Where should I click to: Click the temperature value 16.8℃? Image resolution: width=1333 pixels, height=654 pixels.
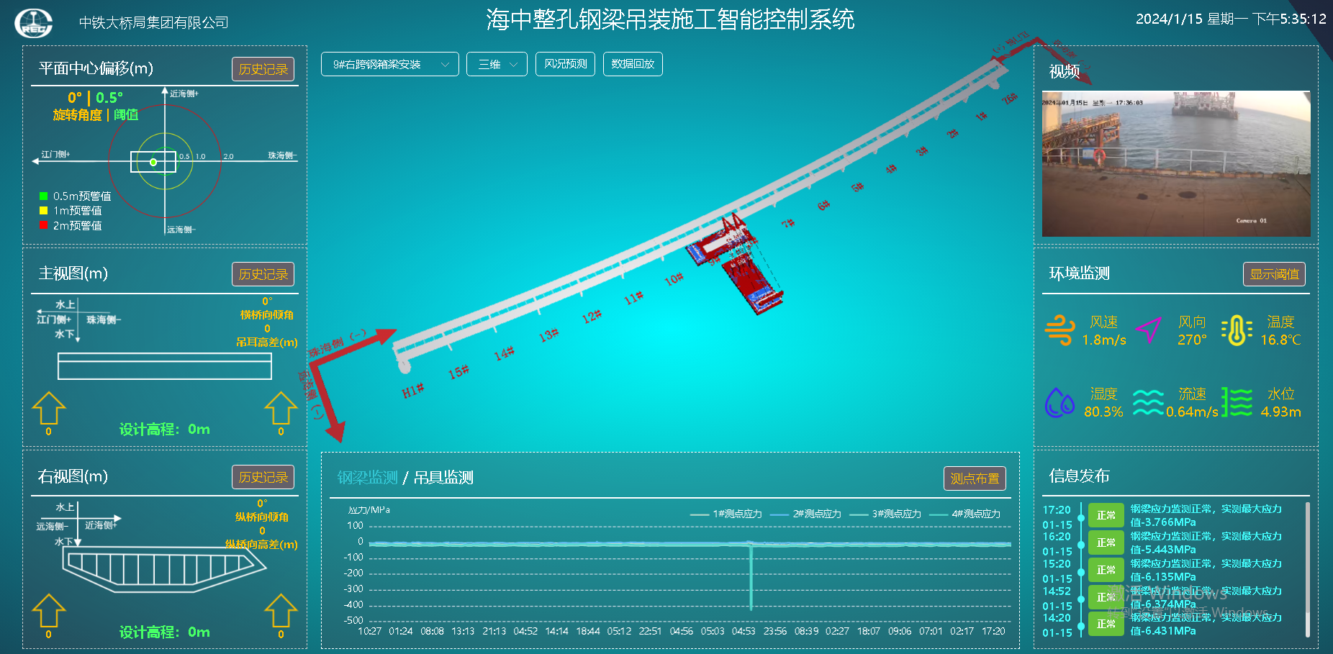tap(1280, 340)
